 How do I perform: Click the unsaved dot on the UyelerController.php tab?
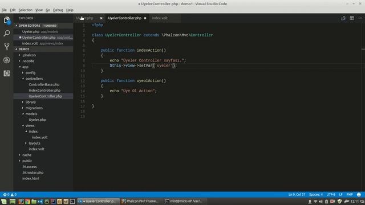click(145, 18)
